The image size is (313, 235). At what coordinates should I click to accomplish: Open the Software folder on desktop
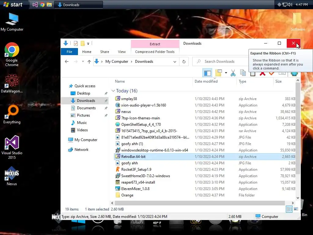click(x=298, y=22)
